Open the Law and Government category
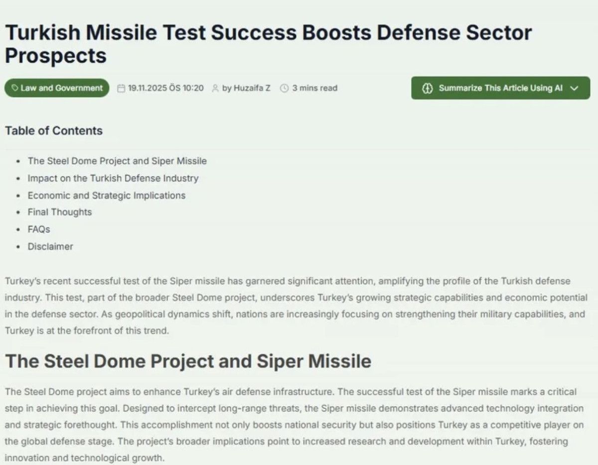This screenshot has height=465, width=598. [61, 88]
